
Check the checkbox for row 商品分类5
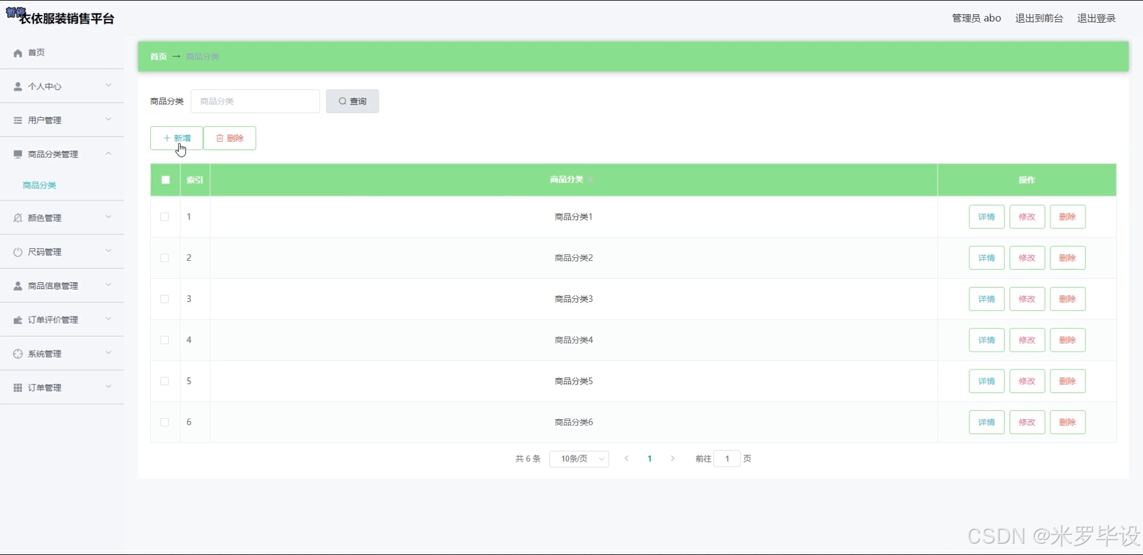(x=165, y=382)
